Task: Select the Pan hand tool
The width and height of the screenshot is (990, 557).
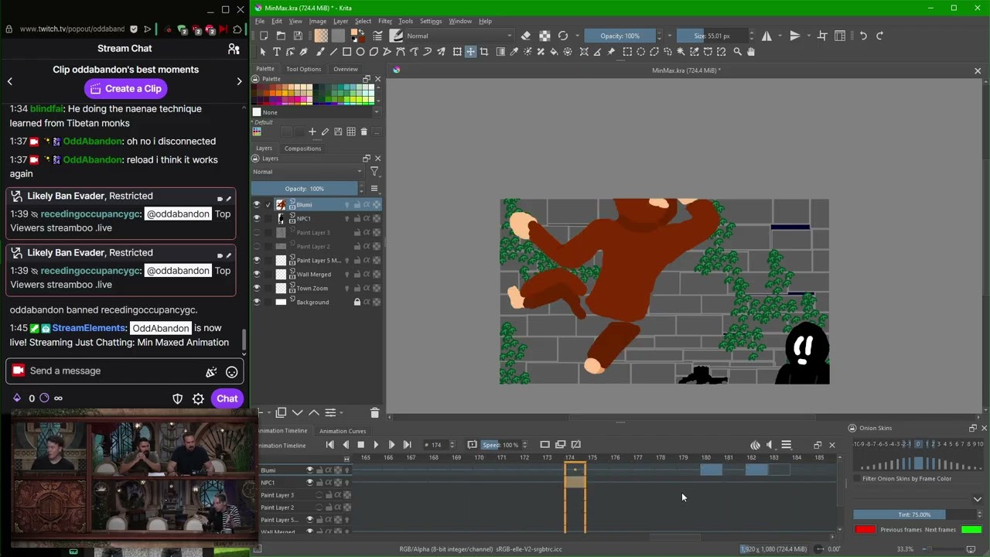Action: [x=750, y=52]
